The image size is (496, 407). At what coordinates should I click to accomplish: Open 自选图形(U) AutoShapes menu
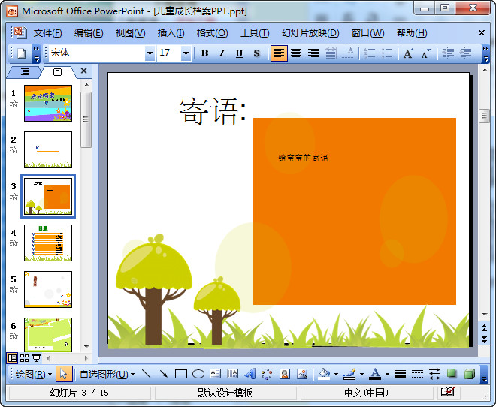107,375
